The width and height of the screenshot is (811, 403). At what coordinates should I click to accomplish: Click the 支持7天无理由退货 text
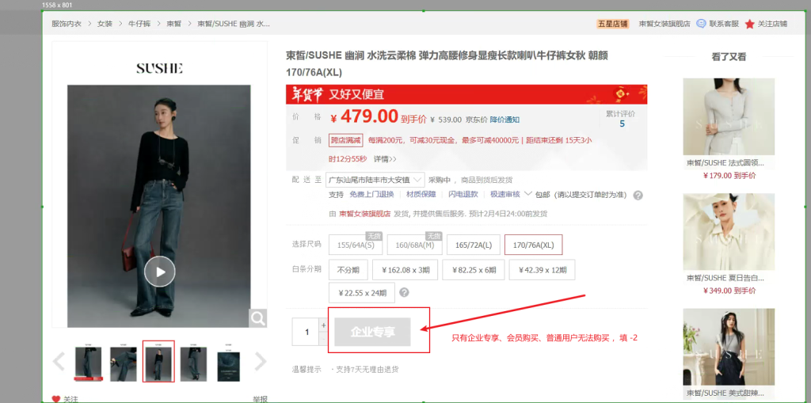(x=367, y=370)
